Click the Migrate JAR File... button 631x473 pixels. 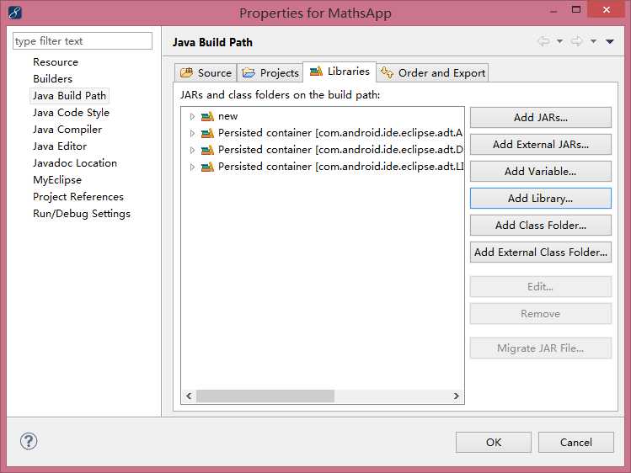[541, 348]
